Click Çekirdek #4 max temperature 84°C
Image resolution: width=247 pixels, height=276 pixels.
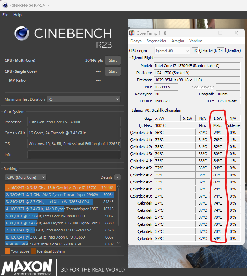pos(218,161)
